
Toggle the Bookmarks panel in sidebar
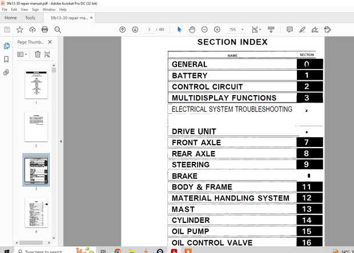6,59
